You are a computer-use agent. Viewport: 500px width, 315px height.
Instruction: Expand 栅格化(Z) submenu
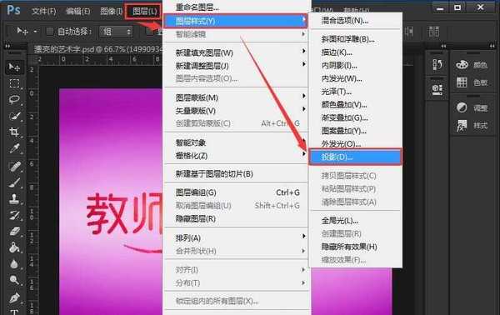pos(237,156)
